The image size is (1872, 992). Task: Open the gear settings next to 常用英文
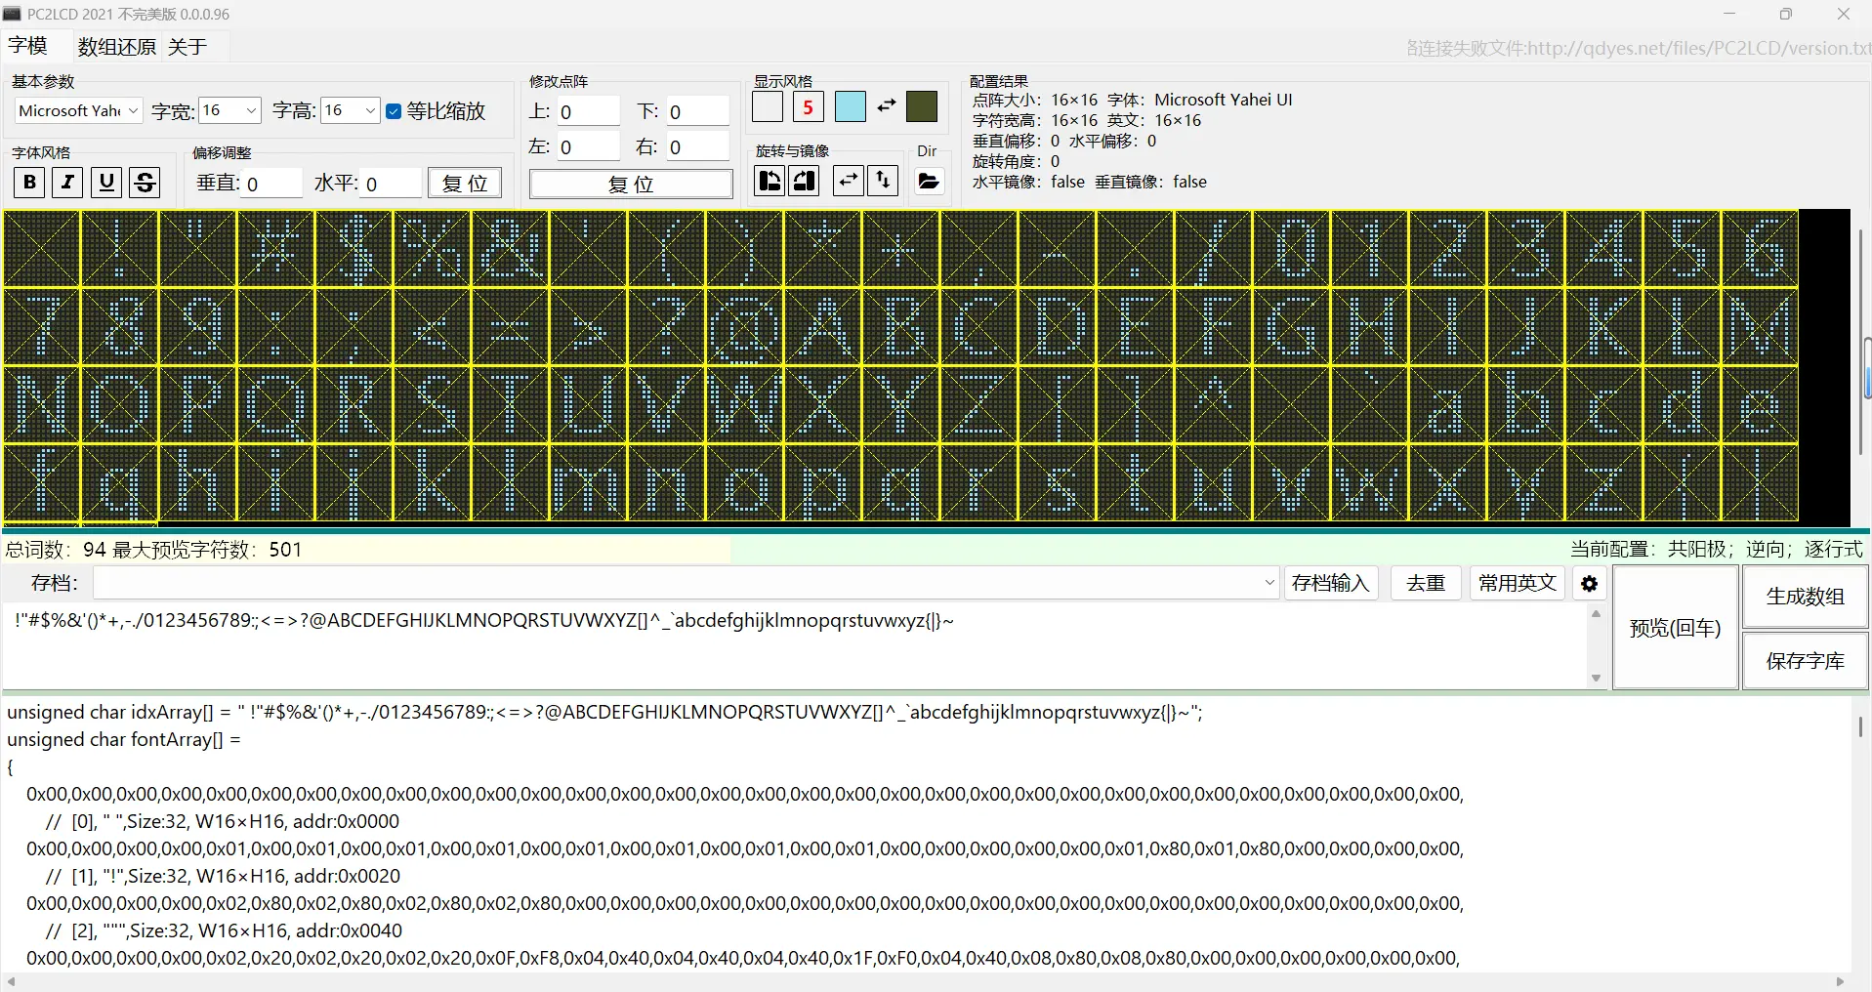pos(1590,583)
